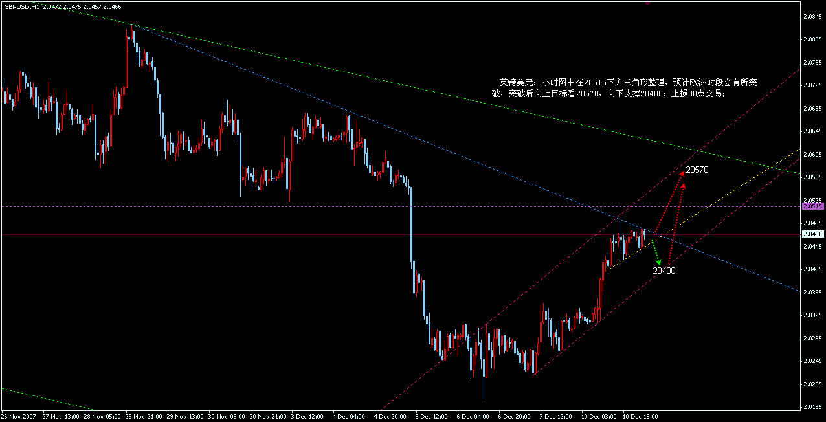Click the 2.0765 price axis label
The height and width of the screenshot is (422, 826).
813,62
